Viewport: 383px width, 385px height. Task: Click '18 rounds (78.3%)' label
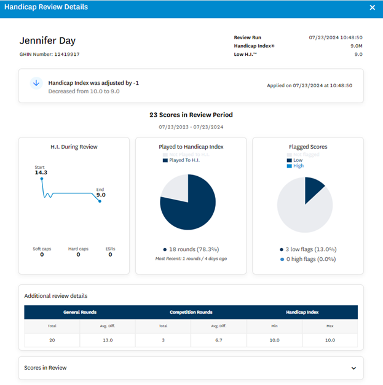click(194, 249)
